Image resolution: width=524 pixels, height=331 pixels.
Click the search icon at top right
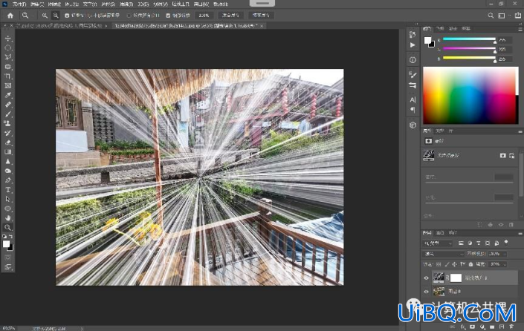pos(491,16)
